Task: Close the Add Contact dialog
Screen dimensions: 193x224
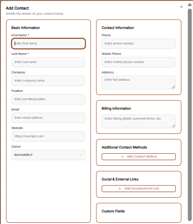Action: [181, 7]
